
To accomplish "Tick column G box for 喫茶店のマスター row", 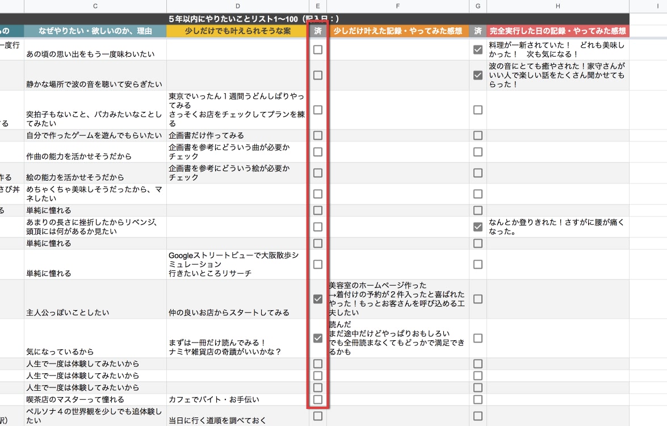I will [478, 399].
